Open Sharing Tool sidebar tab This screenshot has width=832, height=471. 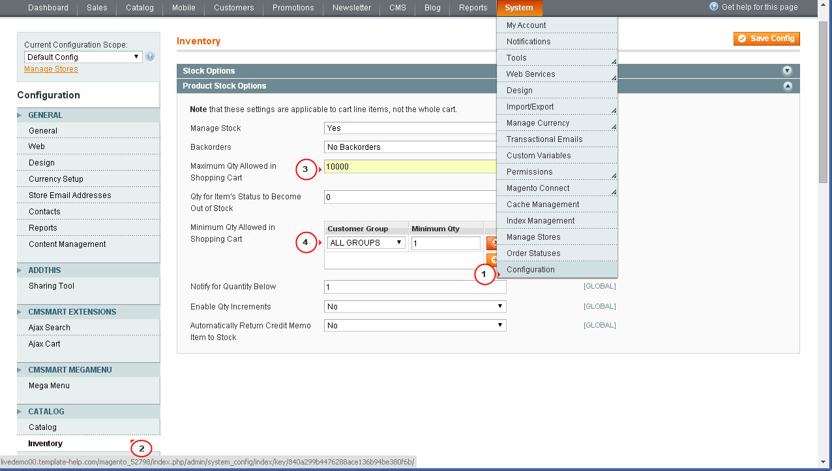88,286
